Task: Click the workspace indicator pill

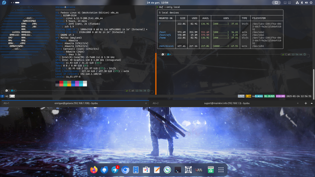Action: coord(15,2)
